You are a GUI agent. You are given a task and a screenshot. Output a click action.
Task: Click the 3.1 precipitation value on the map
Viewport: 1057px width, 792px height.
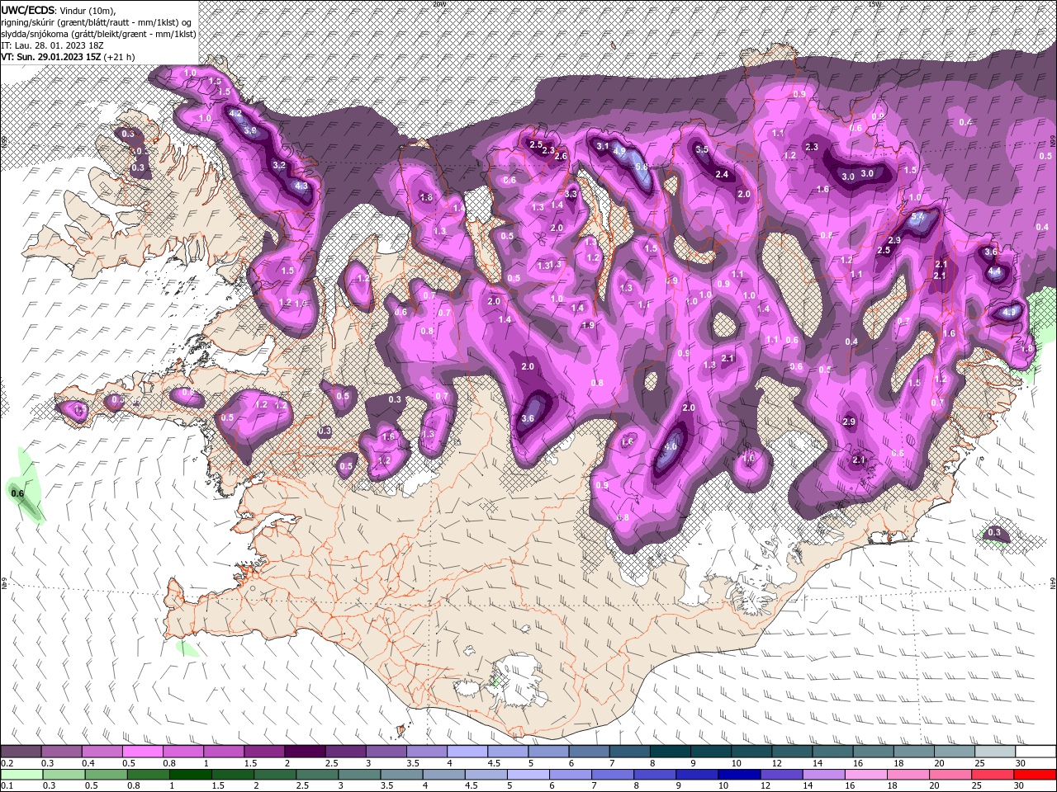pos(603,146)
